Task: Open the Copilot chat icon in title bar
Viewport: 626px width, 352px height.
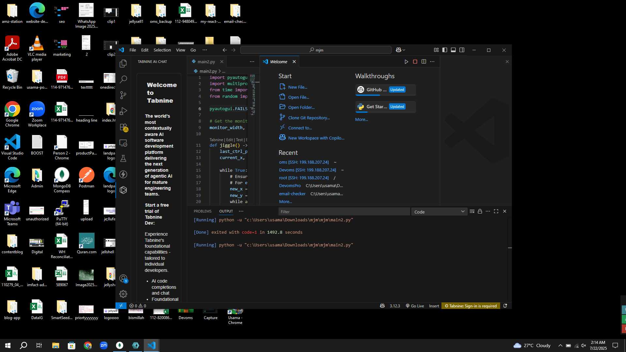Action: pyautogui.click(x=398, y=50)
